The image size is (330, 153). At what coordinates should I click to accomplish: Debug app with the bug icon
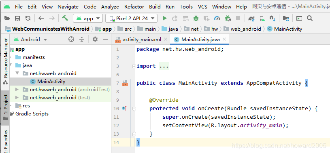[x=196, y=18]
